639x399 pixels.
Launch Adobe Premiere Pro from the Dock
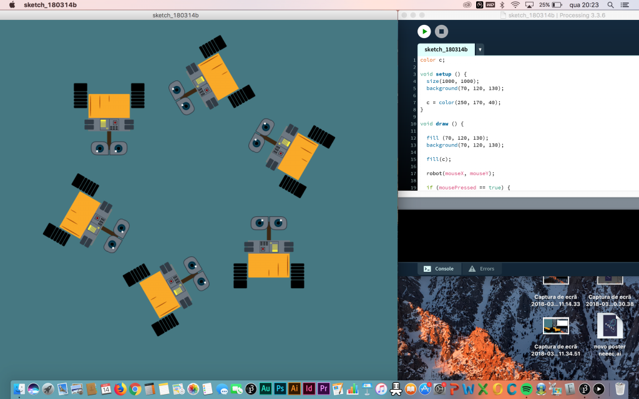click(x=324, y=389)
